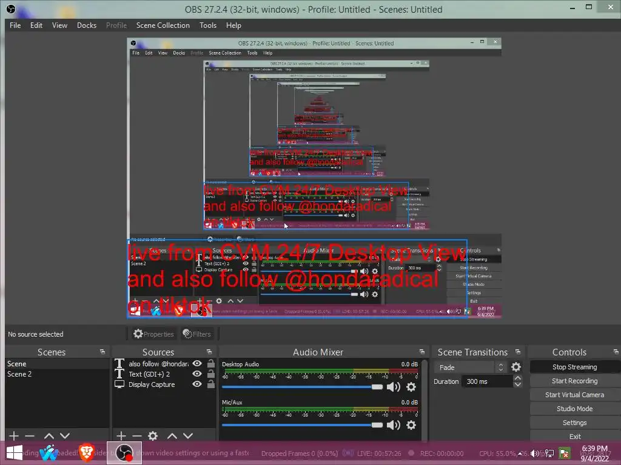Click the OBS preview canvas
This screenshot has height=465, width=621.
[x=314, y=178]
